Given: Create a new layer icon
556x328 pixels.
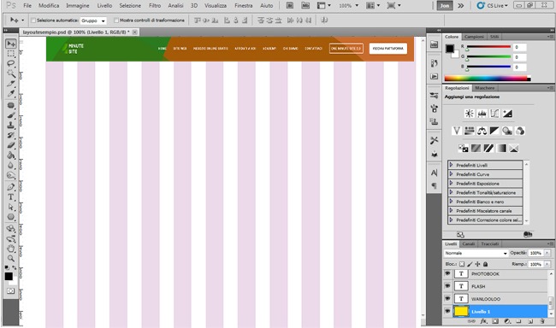Looking at the screenshot, I should pos(530,321).
